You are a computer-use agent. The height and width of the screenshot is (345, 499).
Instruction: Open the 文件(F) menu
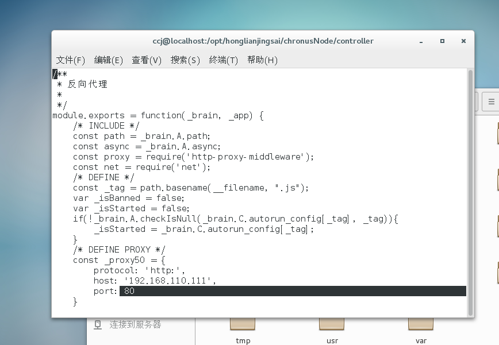[70, 60]
